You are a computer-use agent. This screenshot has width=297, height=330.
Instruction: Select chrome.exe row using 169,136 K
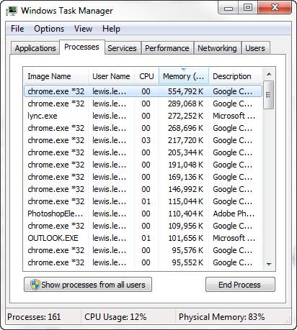[x=143, y=177]
